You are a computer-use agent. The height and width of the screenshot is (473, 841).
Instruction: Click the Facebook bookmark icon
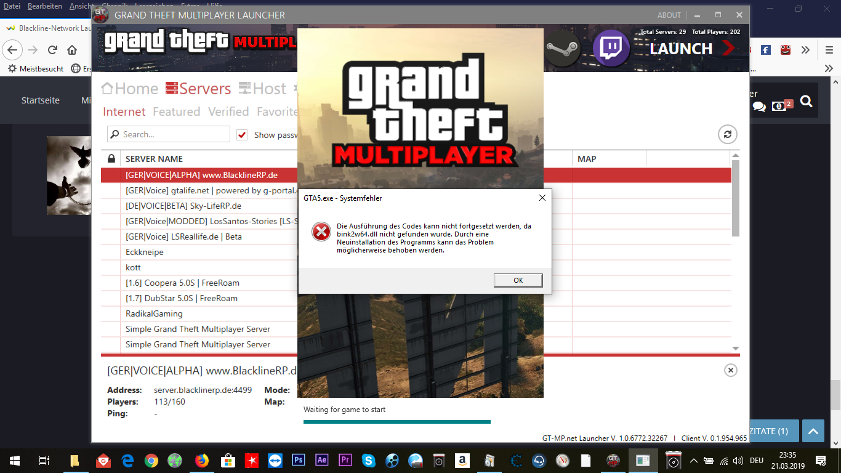coord(765,50)
